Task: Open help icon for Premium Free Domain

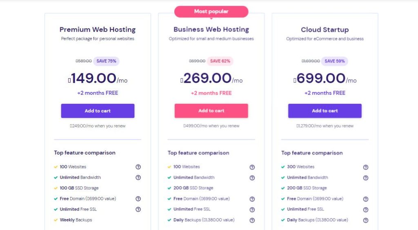Action: [138, 199]
